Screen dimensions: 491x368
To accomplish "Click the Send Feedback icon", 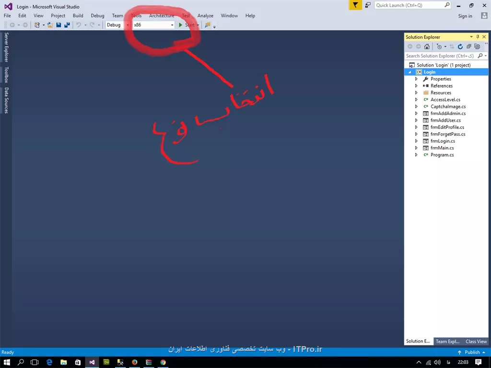I will (368, 5).
